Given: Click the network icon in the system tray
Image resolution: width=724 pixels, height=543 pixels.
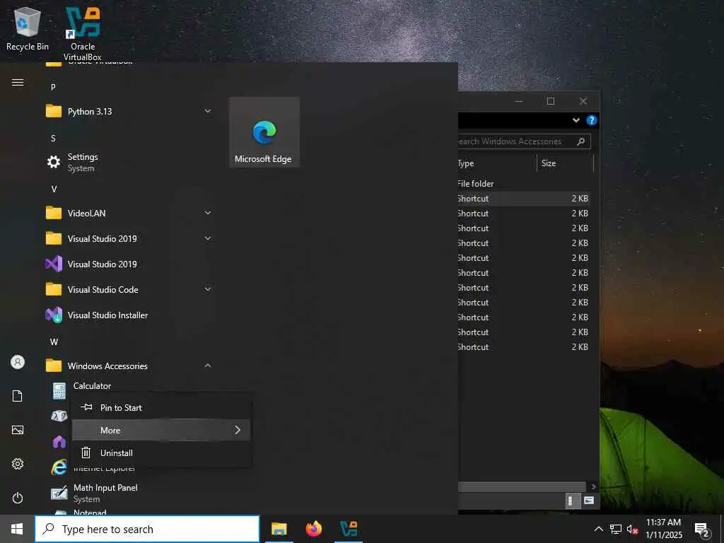Looking at the screenshot, I should tap(616, 529).
